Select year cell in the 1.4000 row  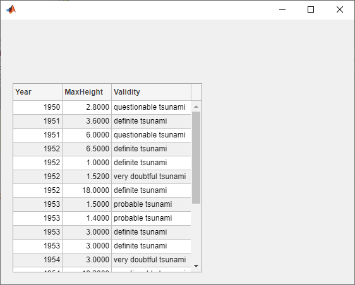coord(37,218)
